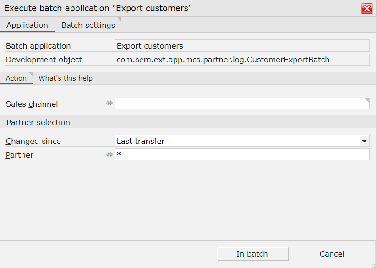Image resolution: width=377 pixels, height=268 pixels.
Task: Click the arrows icon beside Sales channel
Action: 109,103
